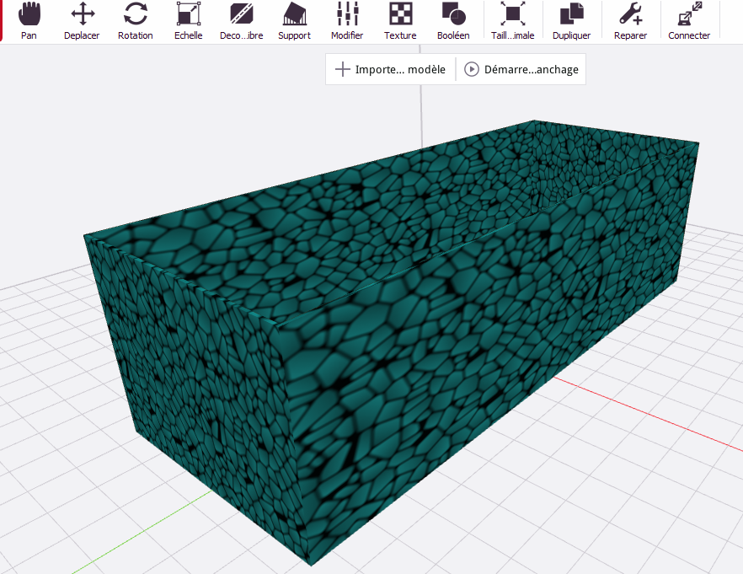
Task: Select the Pan hand tool
Action: pos(29,21)
